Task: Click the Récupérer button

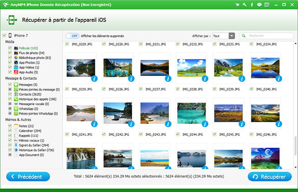Action: pyautogui.click(x=270, y=177)
